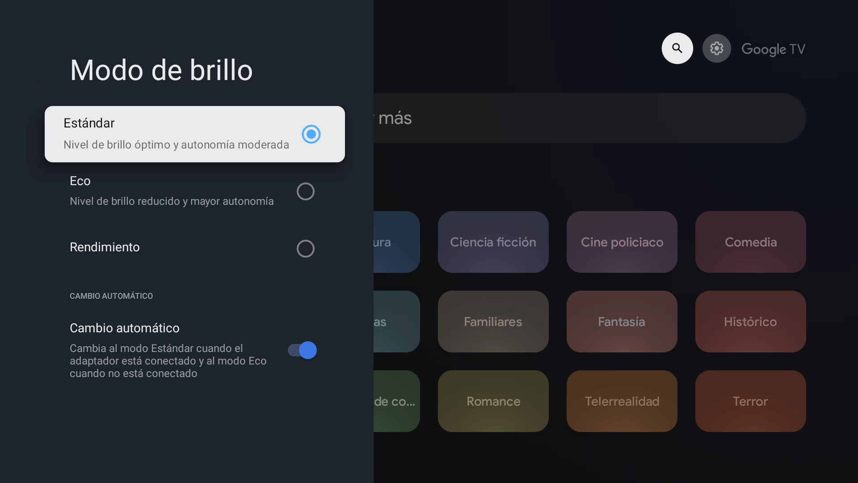
Task: Open the Telerrealidad genre tile
Action: 622,401
